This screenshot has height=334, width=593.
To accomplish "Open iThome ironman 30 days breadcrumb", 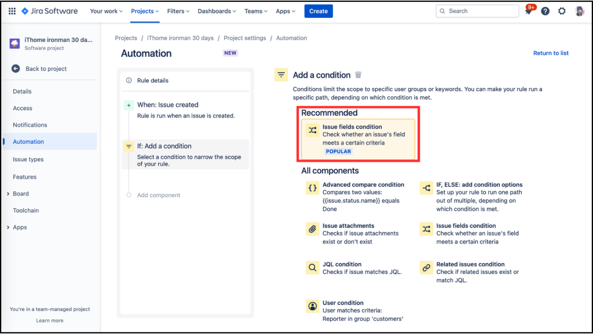I will pyautogui.click(x=180, y=38).
